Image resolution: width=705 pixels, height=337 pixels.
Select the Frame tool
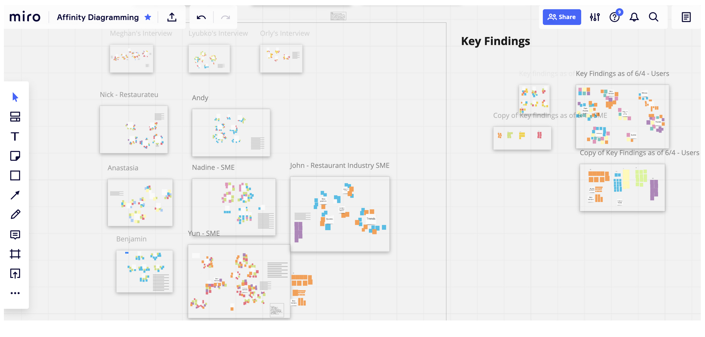(15, 254)
